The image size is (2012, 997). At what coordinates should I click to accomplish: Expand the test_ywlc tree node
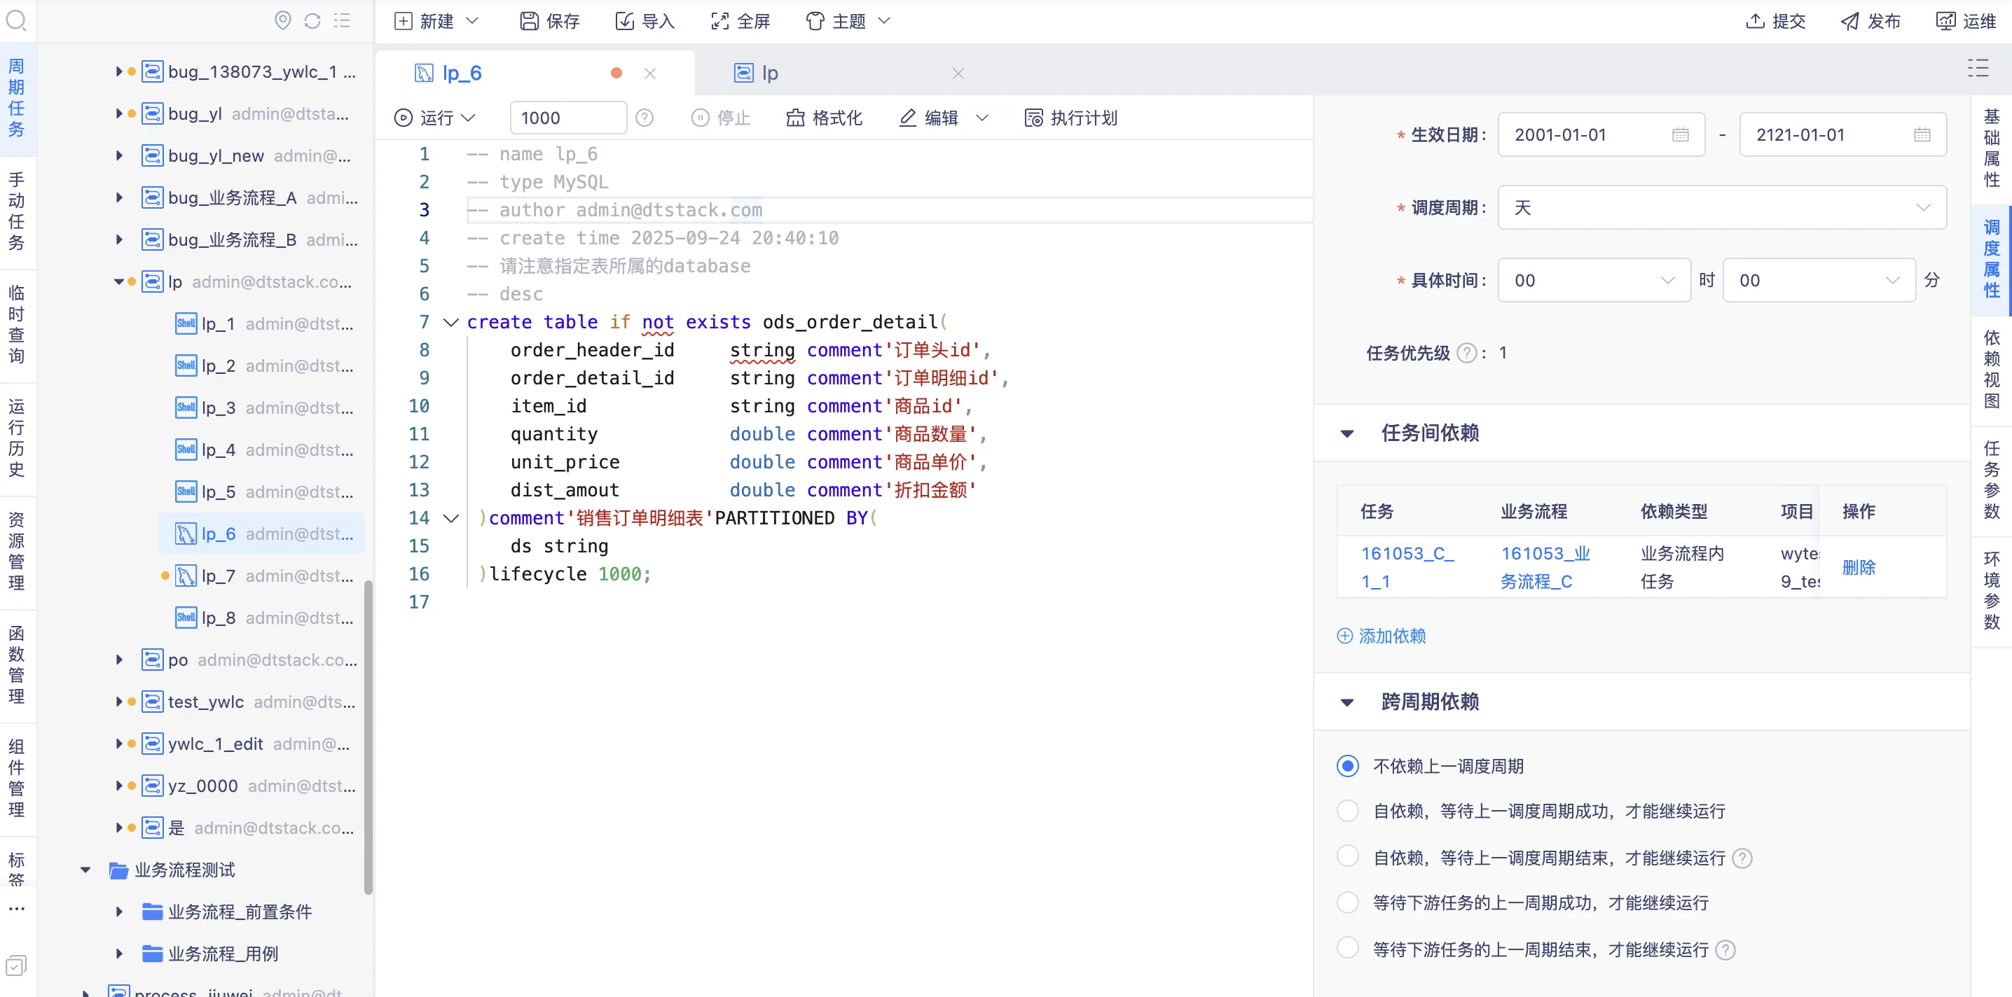[118, 702]
